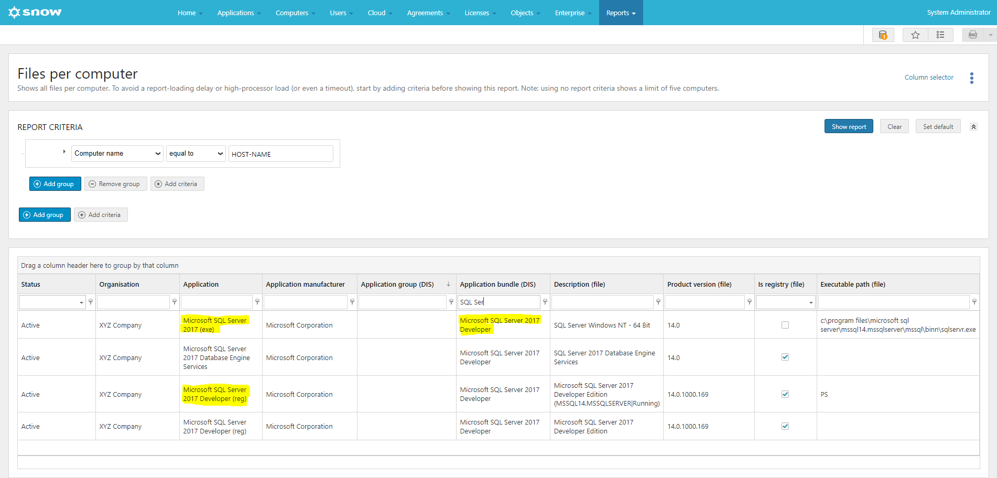Click the Application bundle filter field containing 'SQL Ser'
Viewport: 997px width, 478px height.
click(499, 302)
